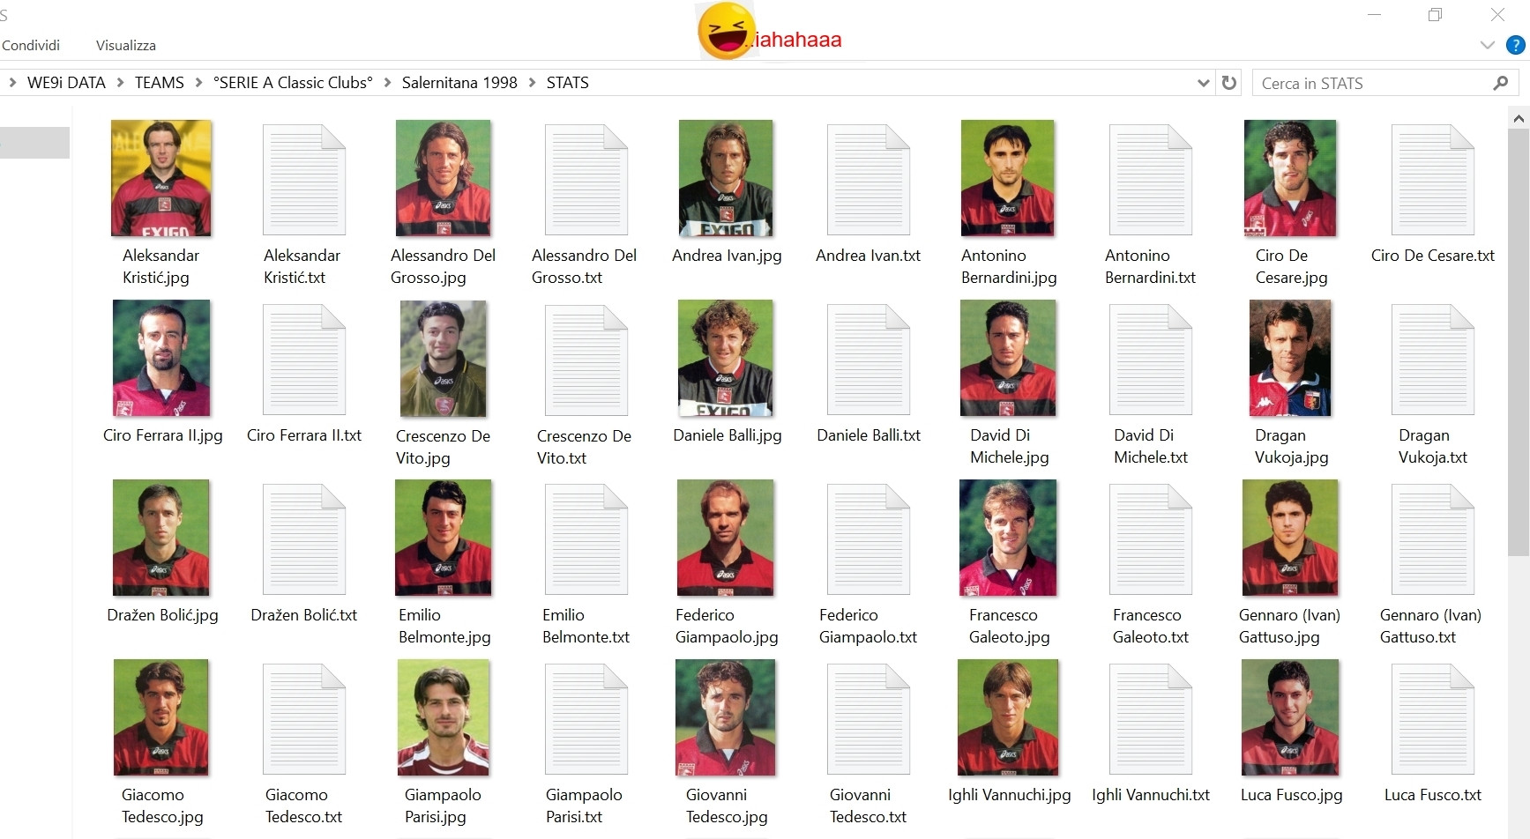
Task: Select the Dragan Vukoja.txt file icon
Action: 1432,359
